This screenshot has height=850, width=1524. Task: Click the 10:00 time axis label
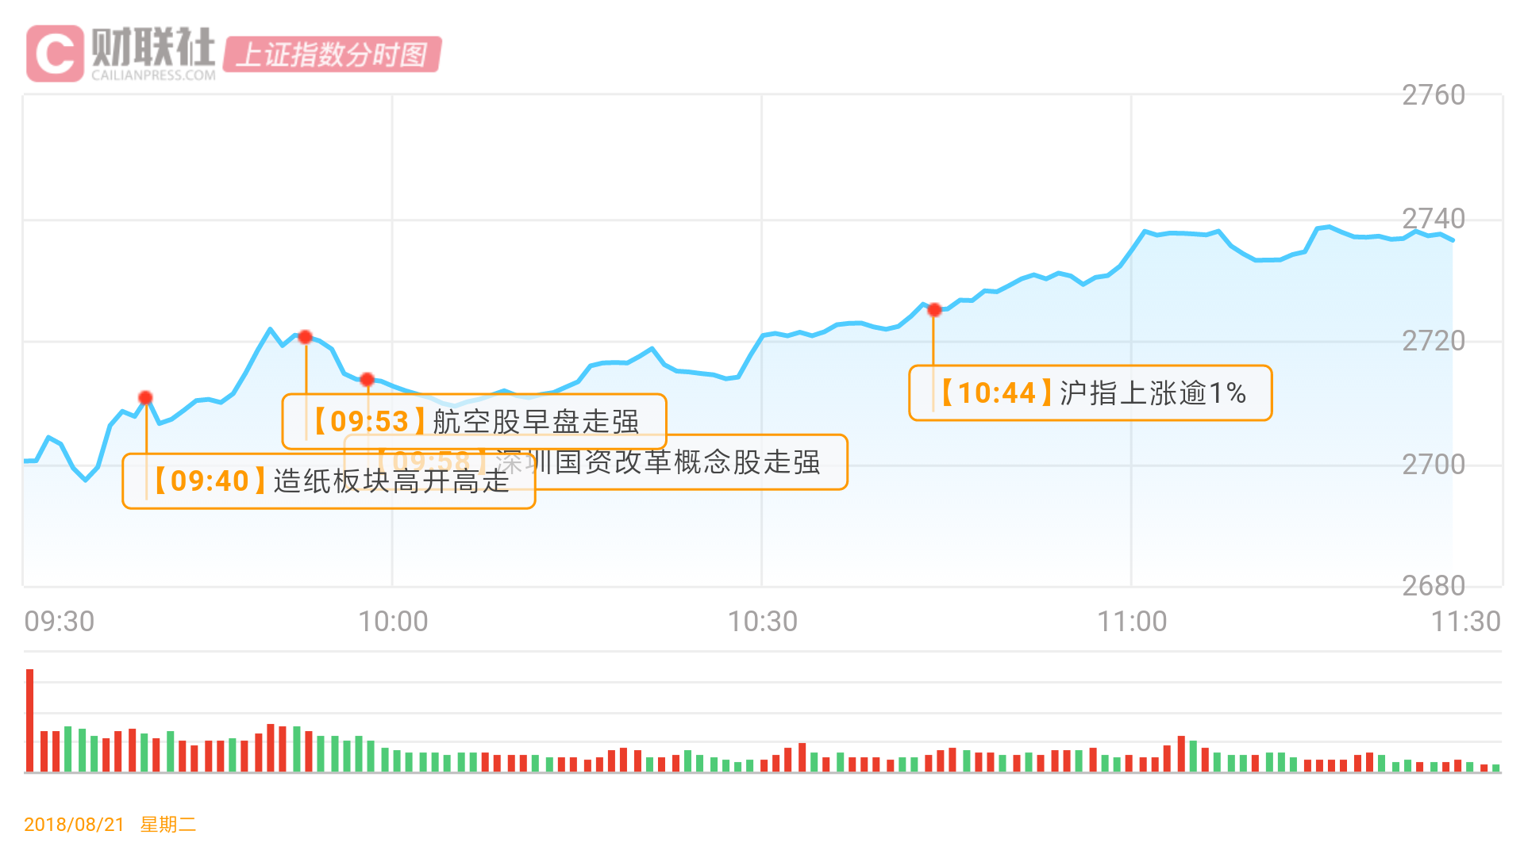click(x=393, y=622)
